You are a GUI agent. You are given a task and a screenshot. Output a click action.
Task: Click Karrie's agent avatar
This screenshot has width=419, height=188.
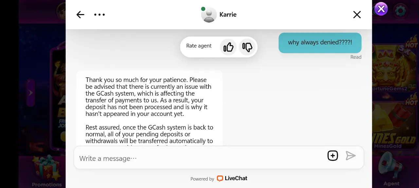pos(209,15)
